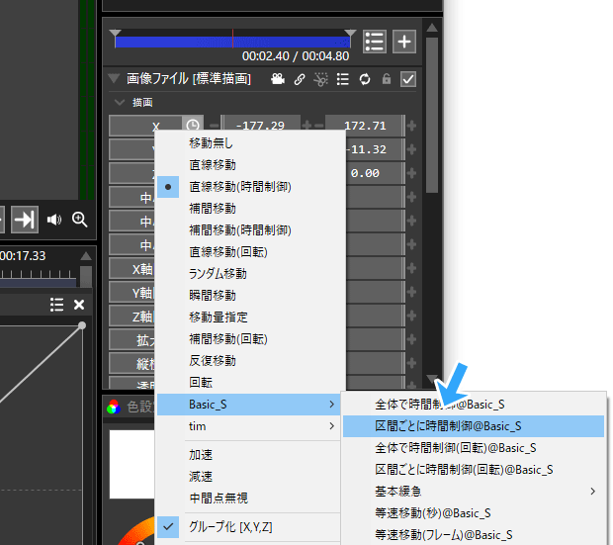Select 区間ごとに時間制御(回転)@Basic_S
Image resolution: width=613 pixels, height=545 pixels.
[x=474, y=470]
